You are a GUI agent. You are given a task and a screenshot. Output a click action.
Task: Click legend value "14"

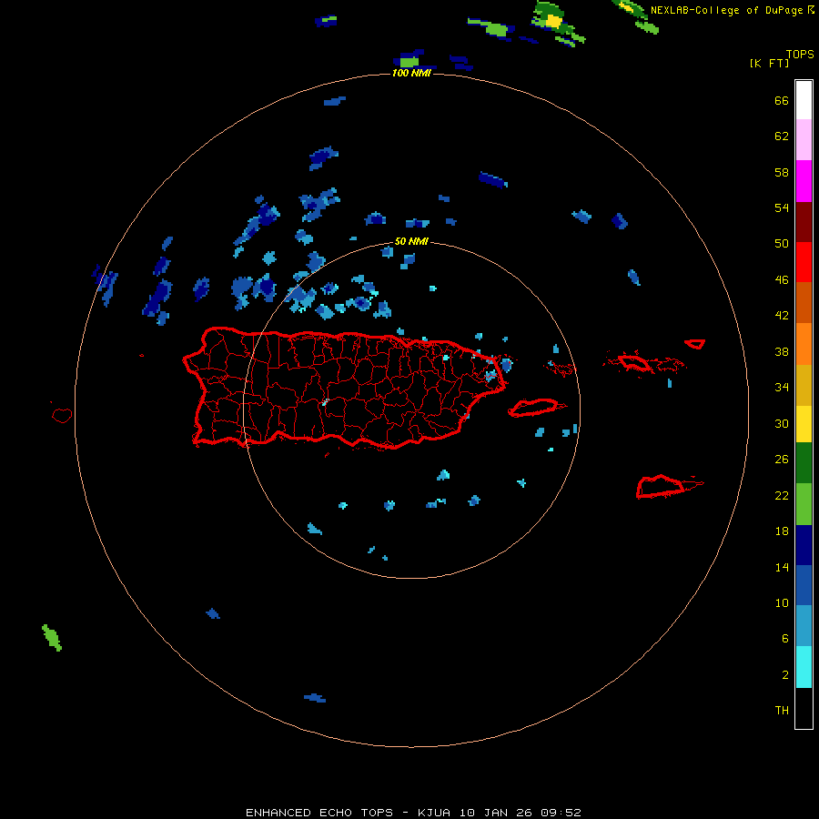pyautogui.click(x=782, y=567)
